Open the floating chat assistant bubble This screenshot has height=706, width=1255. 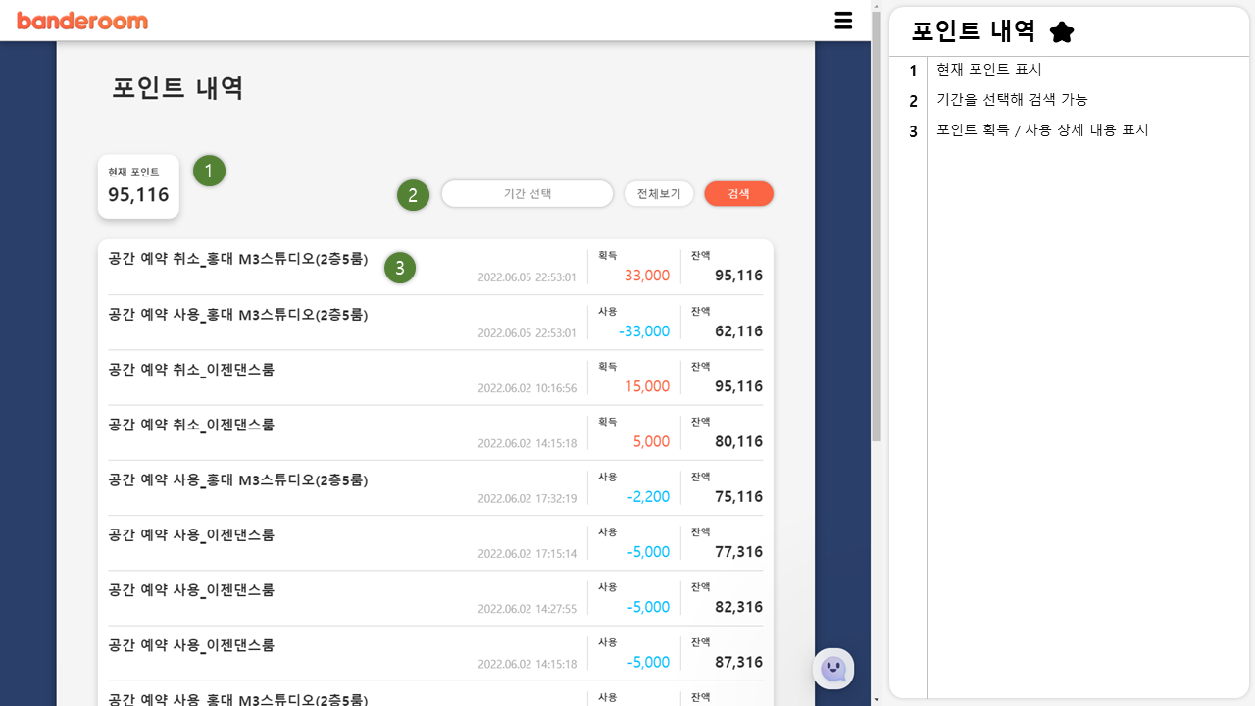832,668
